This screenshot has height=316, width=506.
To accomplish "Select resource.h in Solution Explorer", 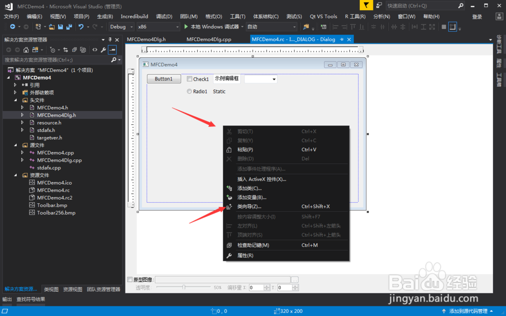I will 49,123.
